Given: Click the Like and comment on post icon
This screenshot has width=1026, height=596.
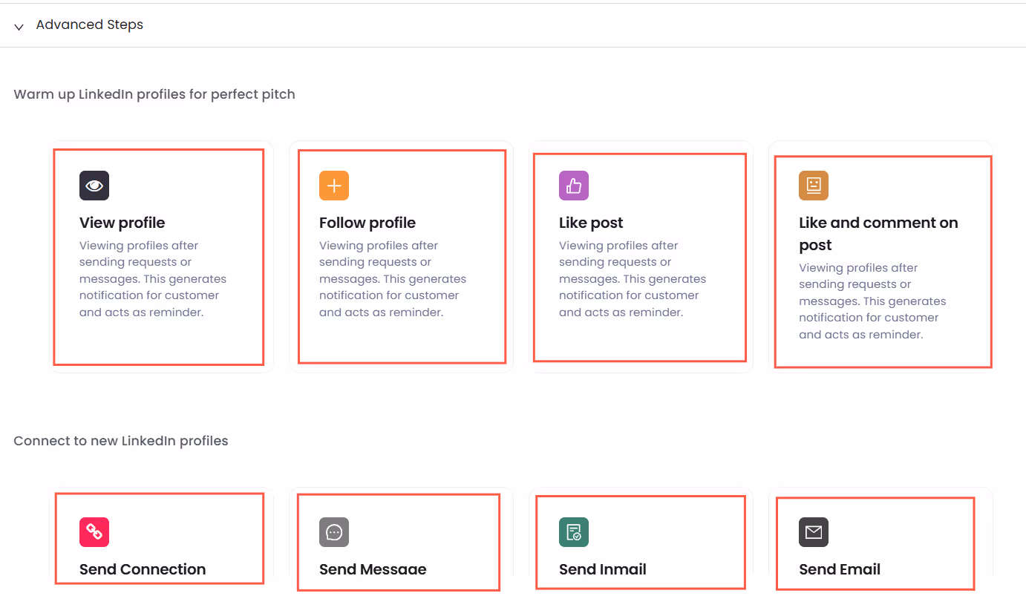Looking at the screenshot, I should 813,185.
